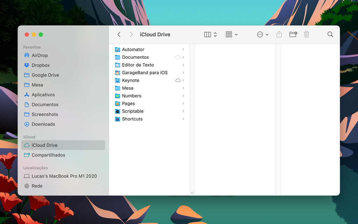Click the cloud download icon beside Keynote
The height and width of the screenshot is (224, 358).
[x=178, y=80]
